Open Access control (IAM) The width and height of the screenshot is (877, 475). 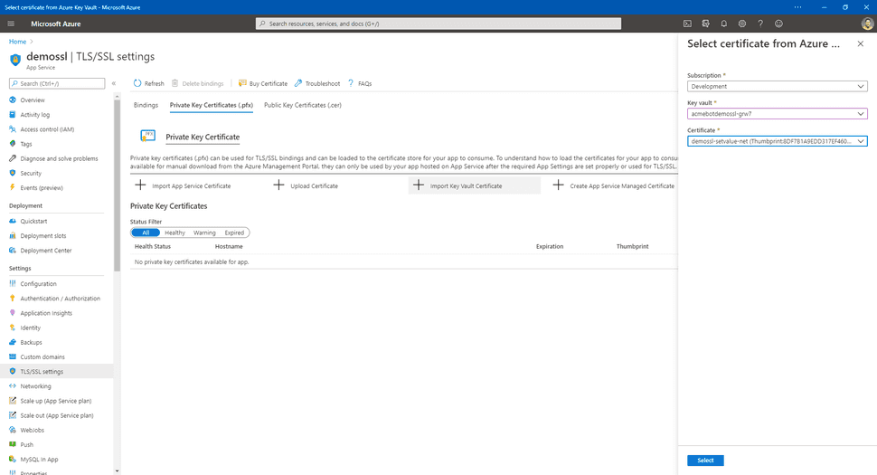pos(47,129)
